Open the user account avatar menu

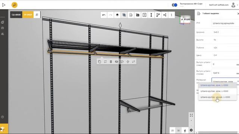point(233,5)
